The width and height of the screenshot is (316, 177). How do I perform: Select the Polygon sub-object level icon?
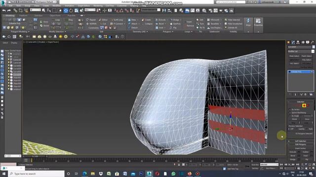click(304, 106)
